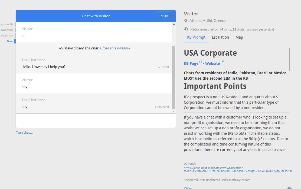This screenshot has height=189, width=301.
Task: Jump to Yesterday on the timeline
Action: click(x=7, y=36)
